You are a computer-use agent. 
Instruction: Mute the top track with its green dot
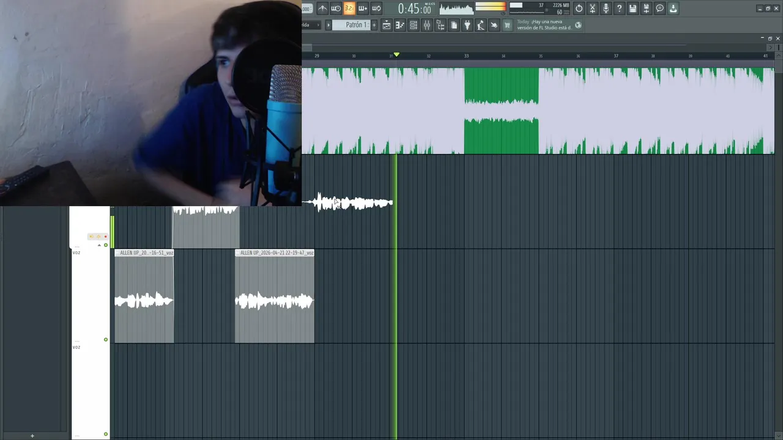106,245
